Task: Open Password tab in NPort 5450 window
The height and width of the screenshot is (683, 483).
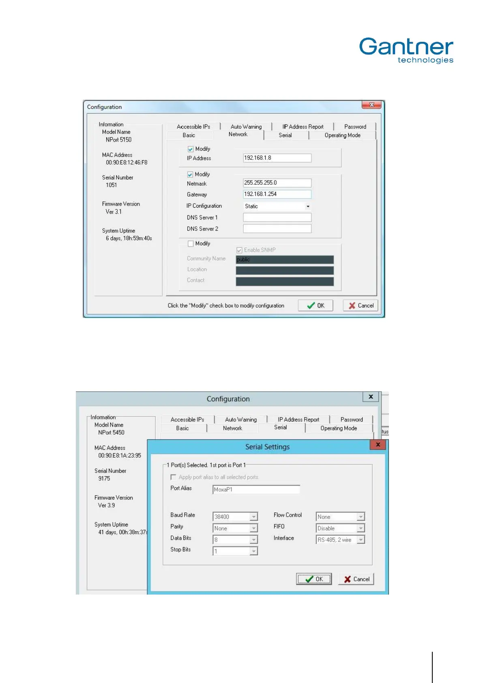Action: click(x=352, y=419)
